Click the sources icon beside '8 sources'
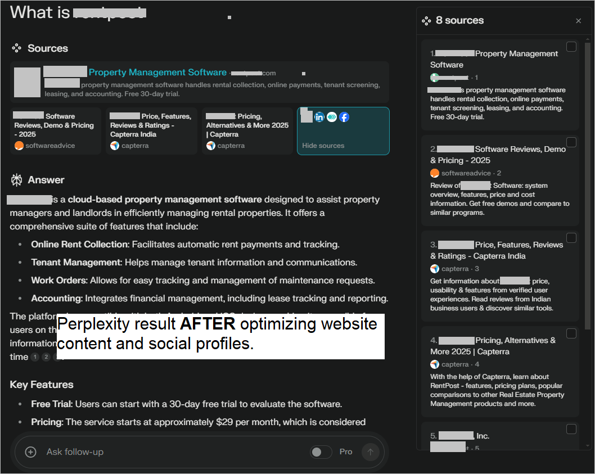Screen dimensions: 595x474 [x=426, y=21]
